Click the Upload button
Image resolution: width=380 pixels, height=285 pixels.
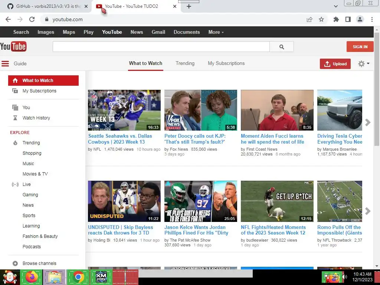[x=335, y=64]
